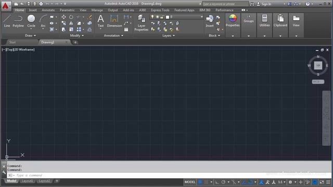Open the Express Tools tab

click(x=160, y=10)
